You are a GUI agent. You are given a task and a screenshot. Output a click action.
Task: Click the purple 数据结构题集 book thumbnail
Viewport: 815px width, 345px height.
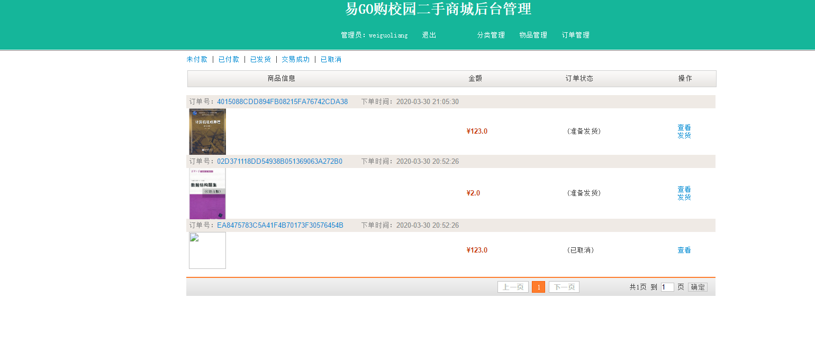tap(207, 193)
